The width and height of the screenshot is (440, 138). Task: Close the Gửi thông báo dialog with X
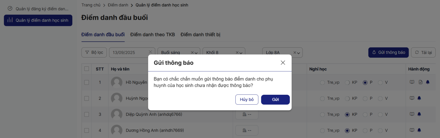coord(283,63)
